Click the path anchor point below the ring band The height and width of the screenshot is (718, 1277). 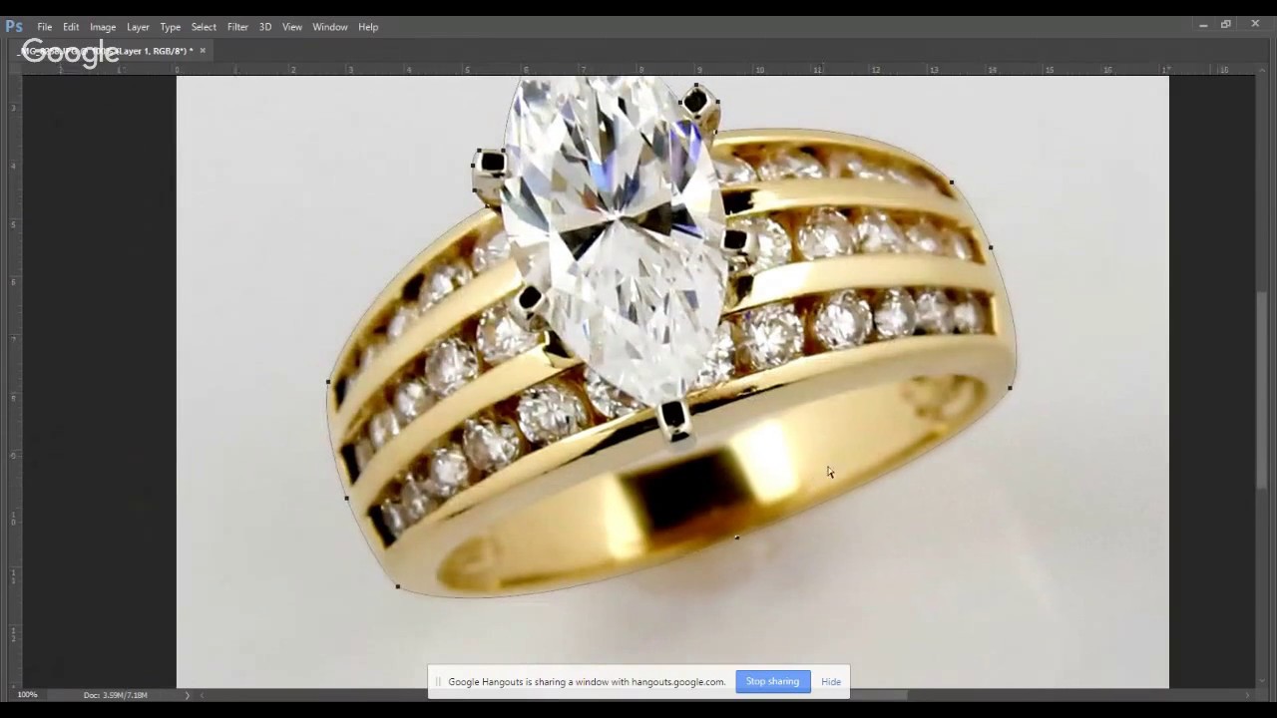[x=737, y=538]
